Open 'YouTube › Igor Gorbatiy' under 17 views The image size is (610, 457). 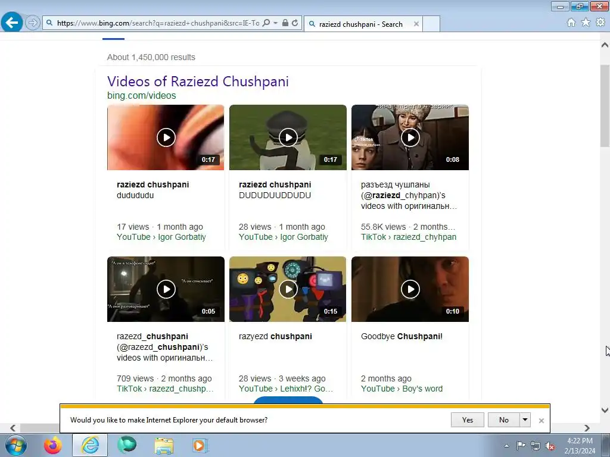click(161, 237)
